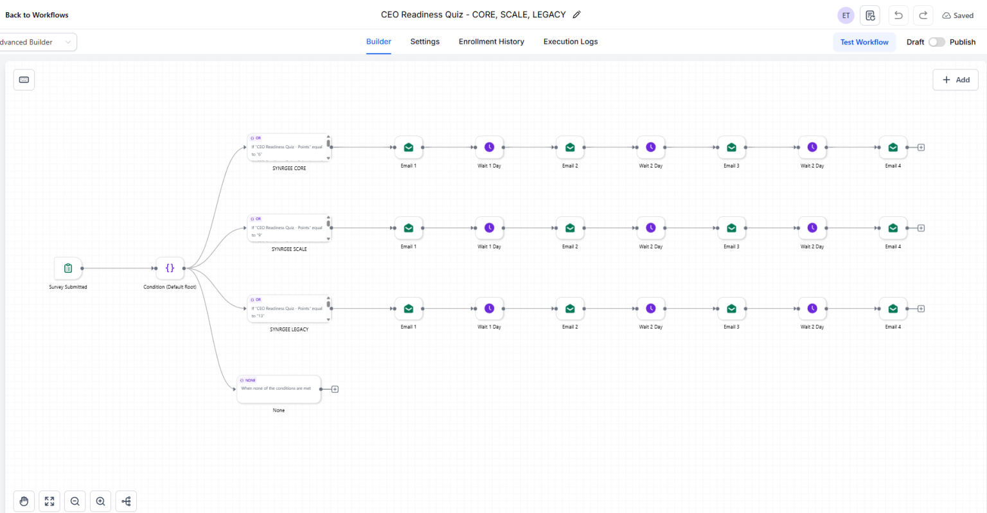Open Email 2 in SYNRGEE CORE branch
This screenshot has height=513, width=987.
click(x=570, y=148)
